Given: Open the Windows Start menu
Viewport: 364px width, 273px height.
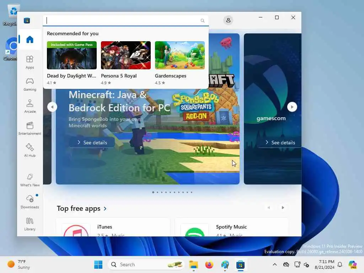Looking at the screenshot, I should (98, 264).
